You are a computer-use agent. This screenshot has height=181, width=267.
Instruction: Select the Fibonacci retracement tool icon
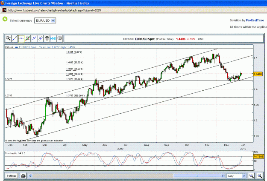(34, 38)
